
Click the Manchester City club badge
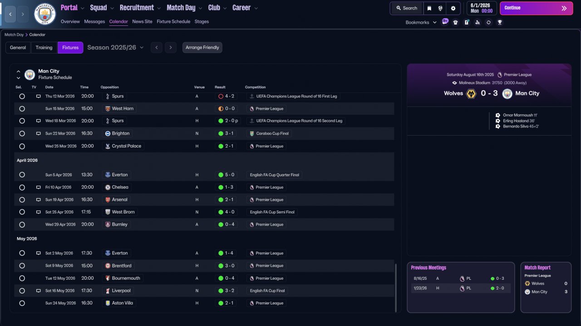(45, 14)
